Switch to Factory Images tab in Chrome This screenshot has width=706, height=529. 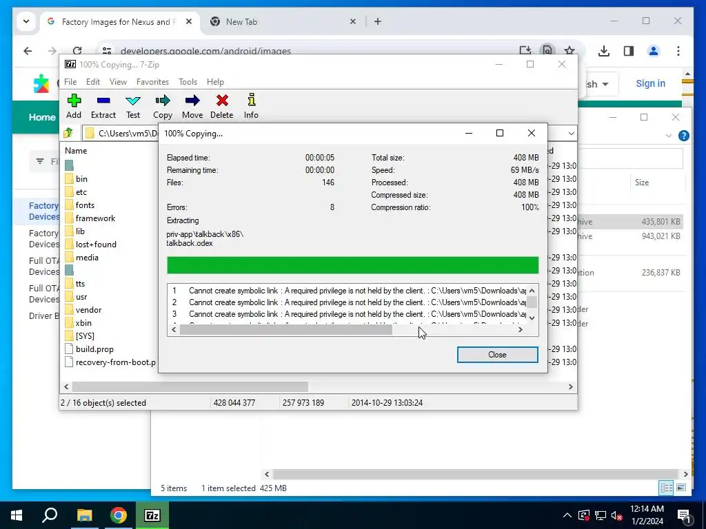[x=119, y=21]
